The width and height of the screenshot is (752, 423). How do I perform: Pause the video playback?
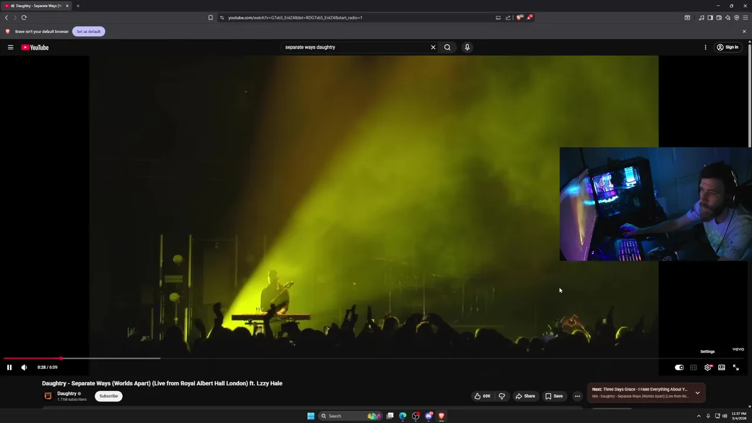click(x=9, y=367)
